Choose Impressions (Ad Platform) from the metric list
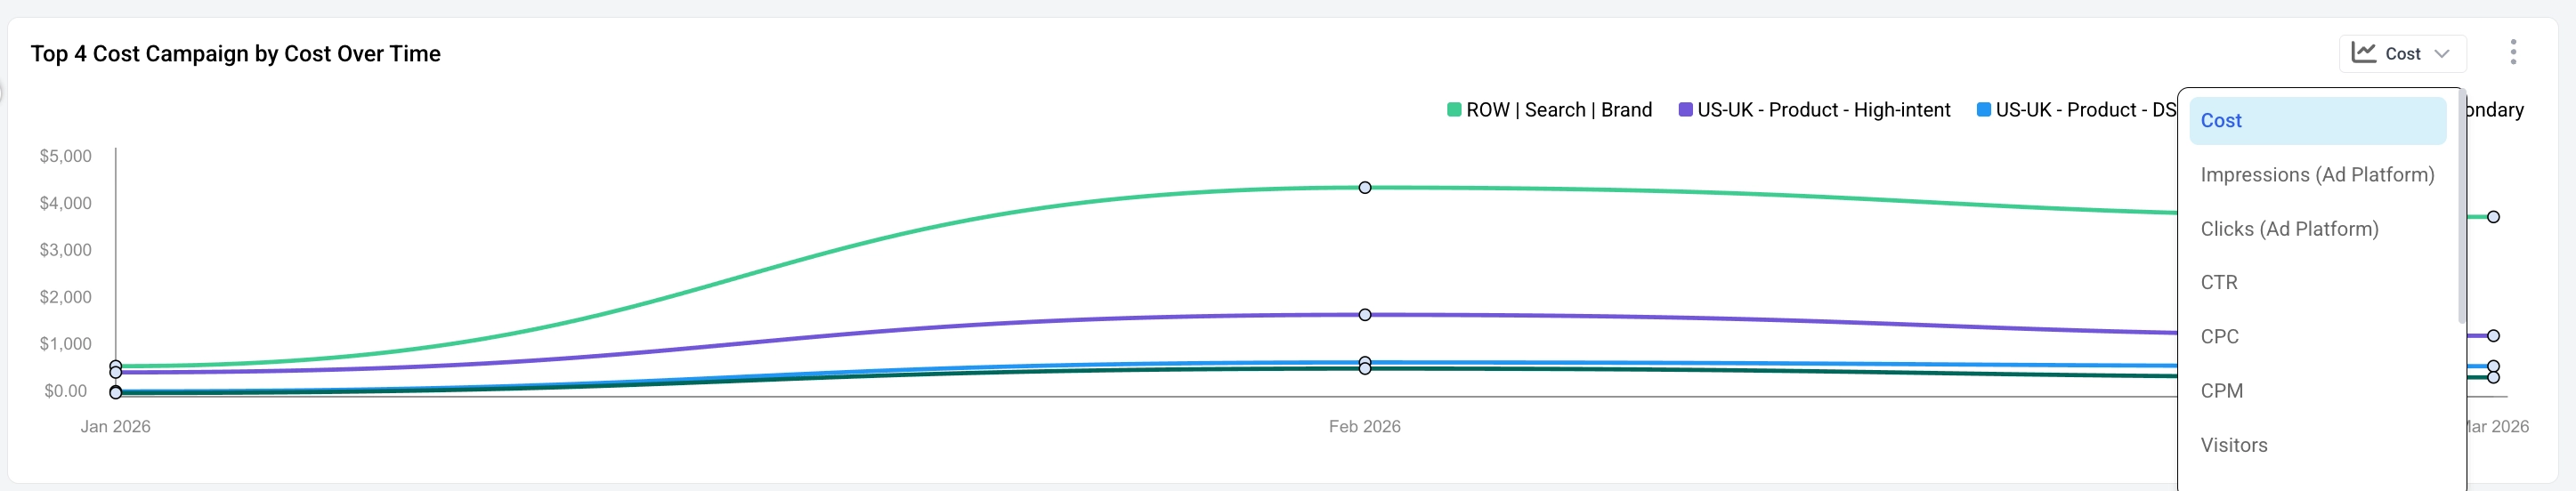The width and height of the screenshot is (2576, 491). (x=2317, y=175)
